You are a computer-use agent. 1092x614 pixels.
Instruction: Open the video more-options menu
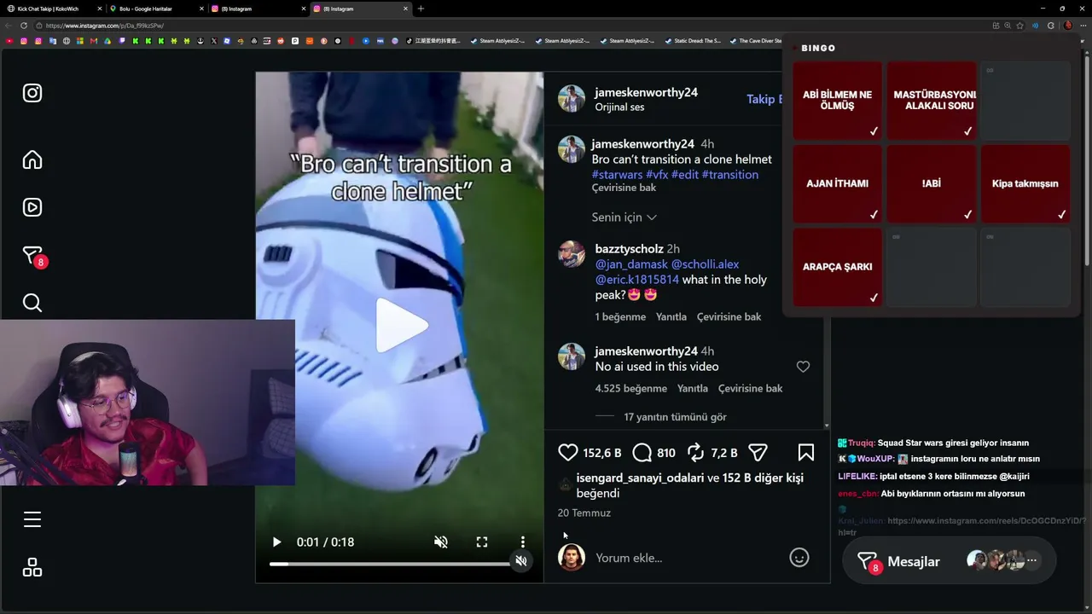523,542
